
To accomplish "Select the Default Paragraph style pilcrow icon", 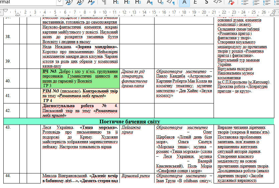I will (x=104, y=2).
